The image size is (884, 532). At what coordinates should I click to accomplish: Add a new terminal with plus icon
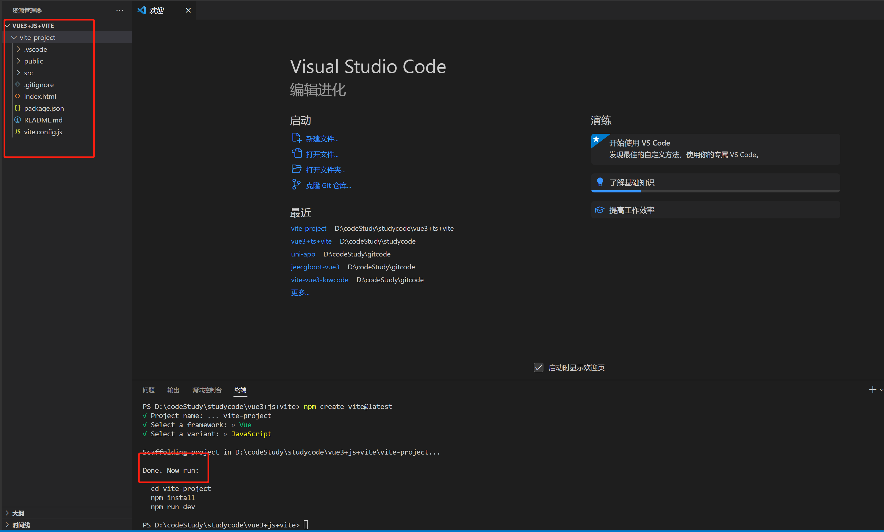(x=872, y=389)
